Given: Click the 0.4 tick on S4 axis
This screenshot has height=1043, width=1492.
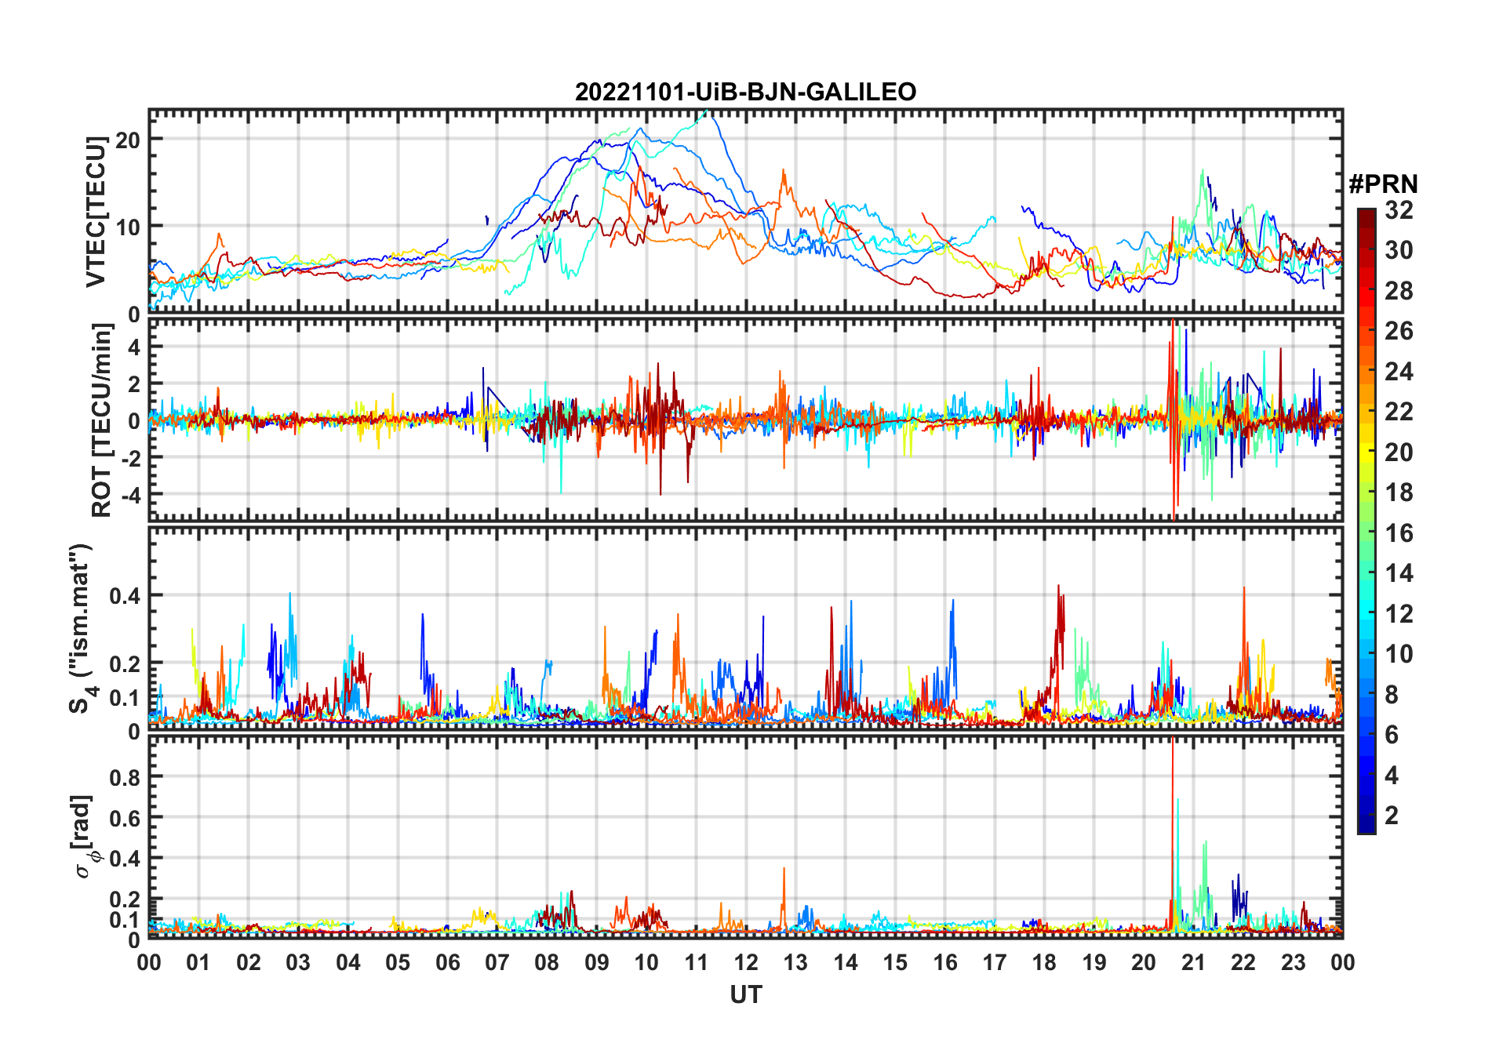Looking at the screenshot, I should (x=126, y=596).
